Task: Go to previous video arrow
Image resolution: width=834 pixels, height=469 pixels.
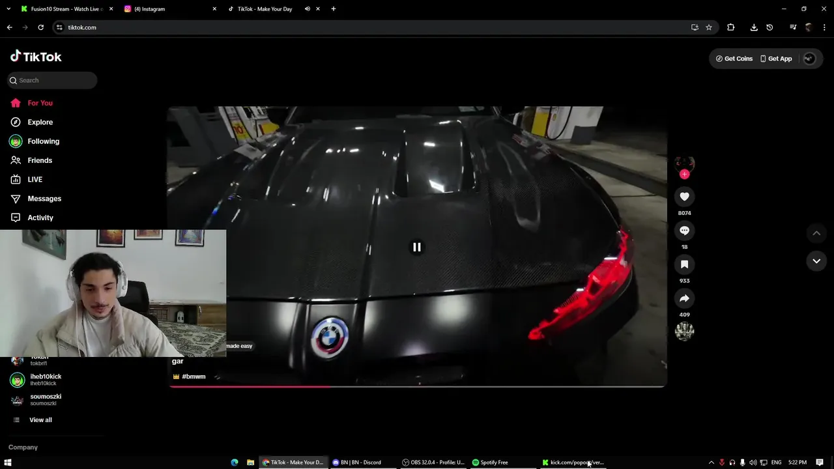Action: click(x=816, y=233)
